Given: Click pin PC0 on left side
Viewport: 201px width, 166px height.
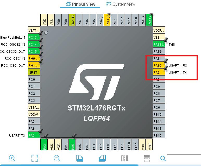Looking at the screenshot, I should coord(34,79).
